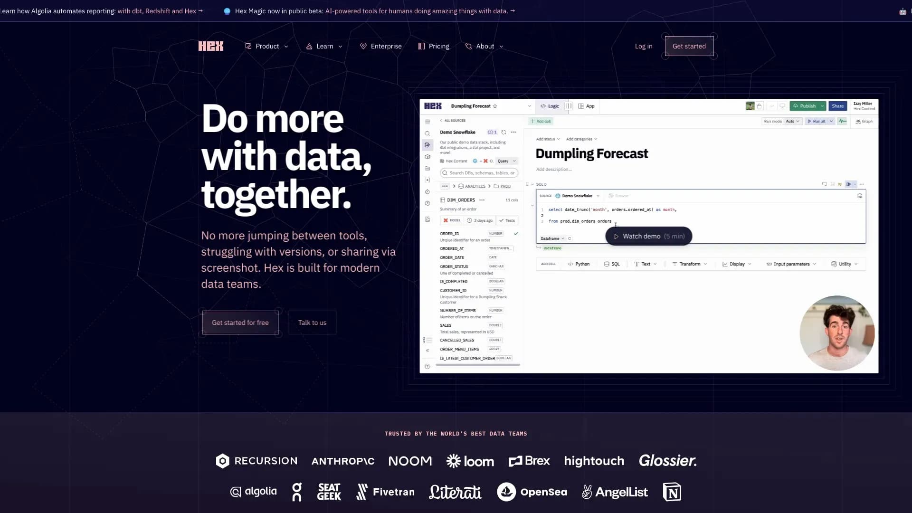Image resolution: width=912 pixels, height=513 pixels.
Task: Star the Dumpling Forecast project
Action: tap(495, 106)
